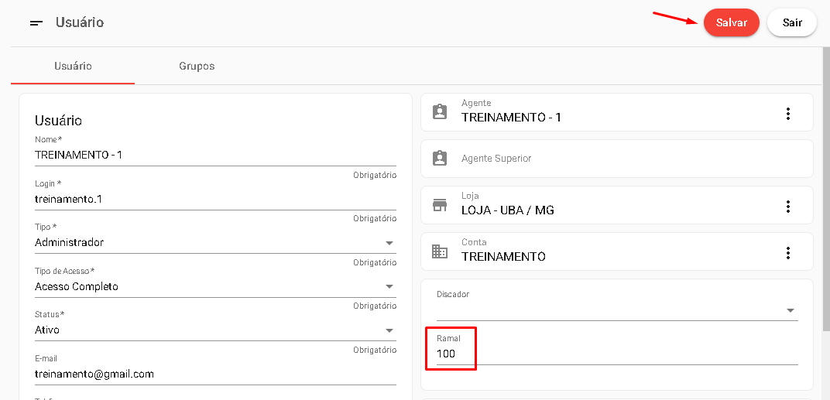Viewport: 830px width, 400px height.
Task: Select the Agente Superior field
Action: (x=616, y=158)
